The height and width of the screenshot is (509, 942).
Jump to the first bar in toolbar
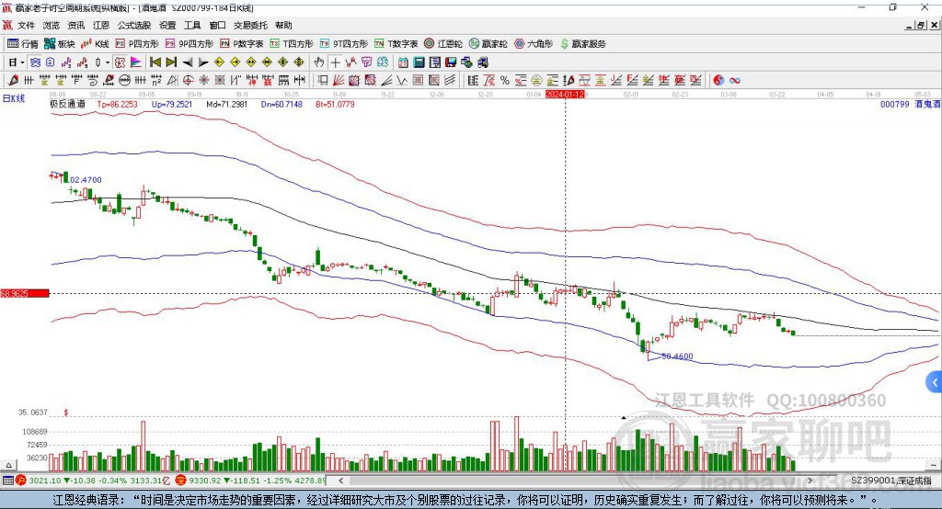tap(155, 62)
